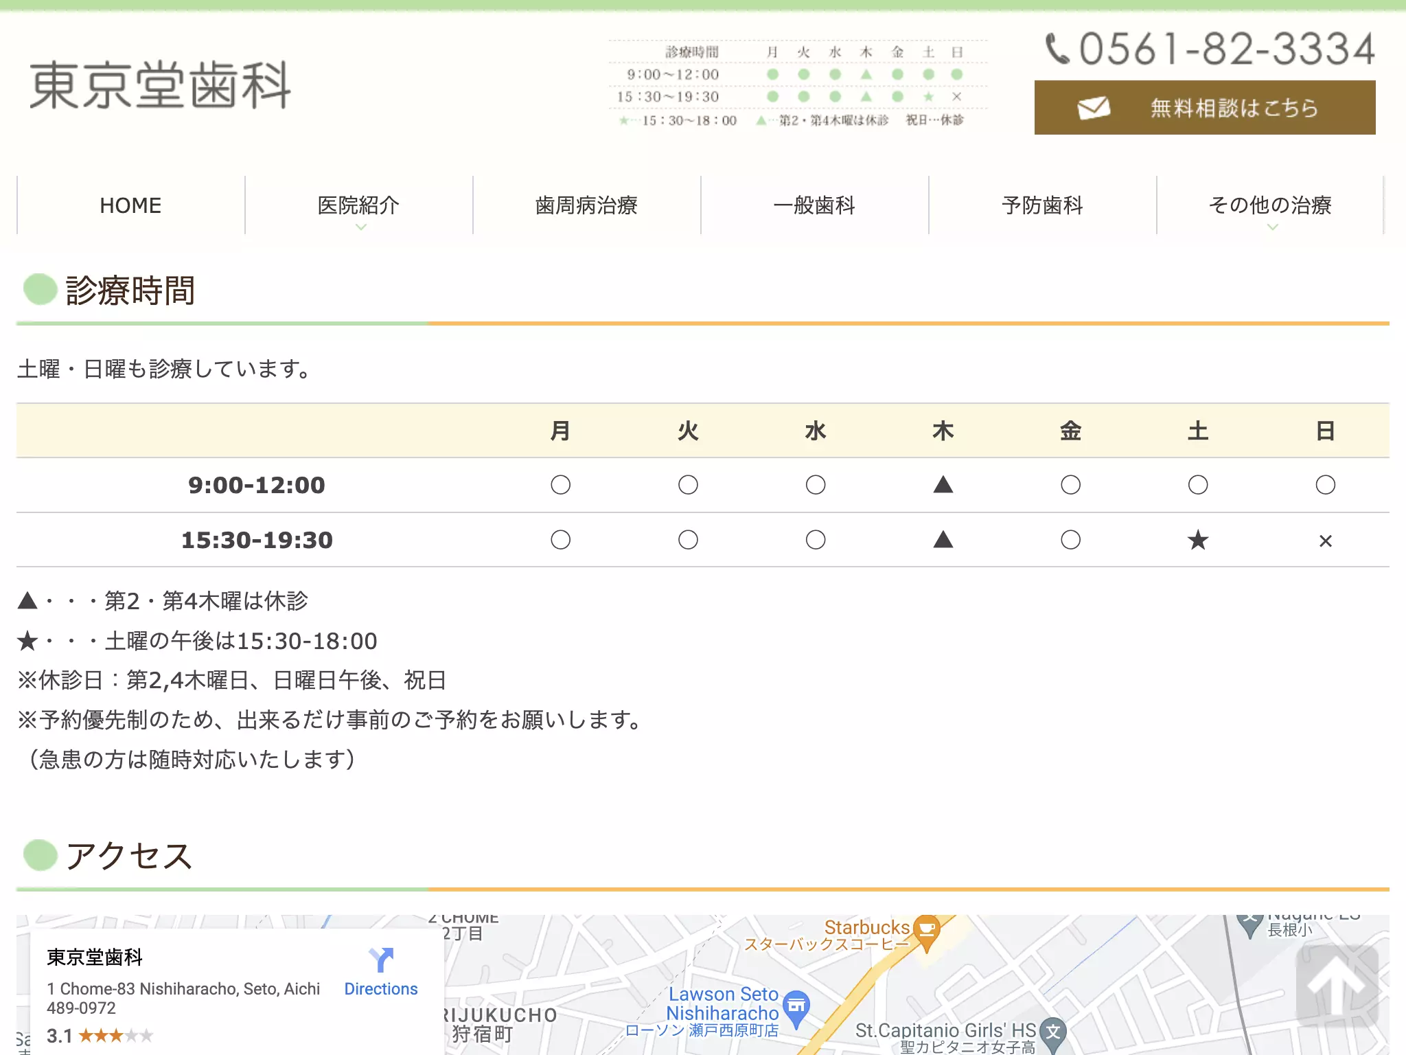Click the circle for Sunday 9:00-12:00
The height and width of the screenshot is (1055, 1406).
coord(1326,485)
